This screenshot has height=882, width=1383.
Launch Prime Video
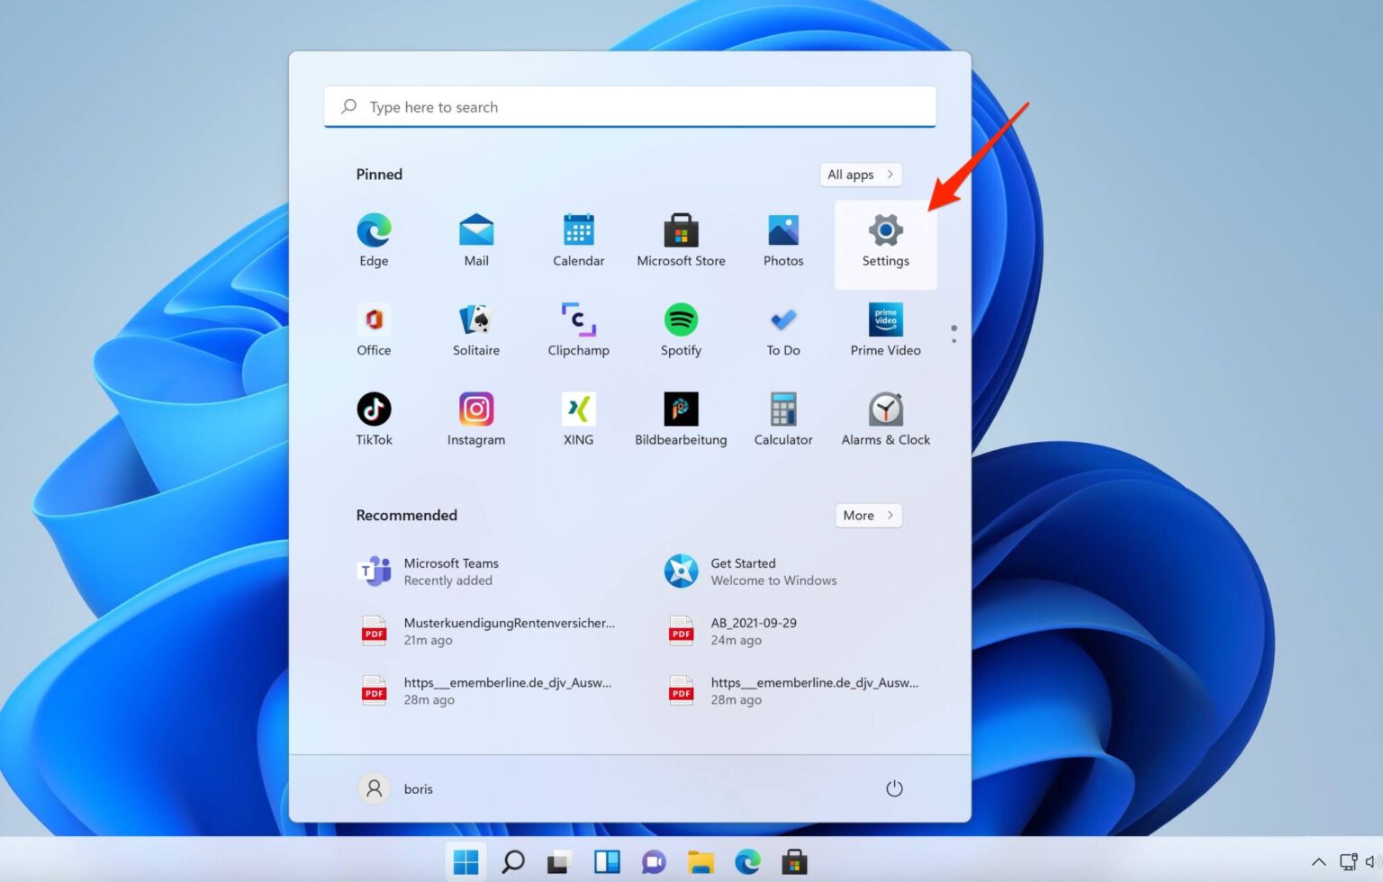click(885, 328)
